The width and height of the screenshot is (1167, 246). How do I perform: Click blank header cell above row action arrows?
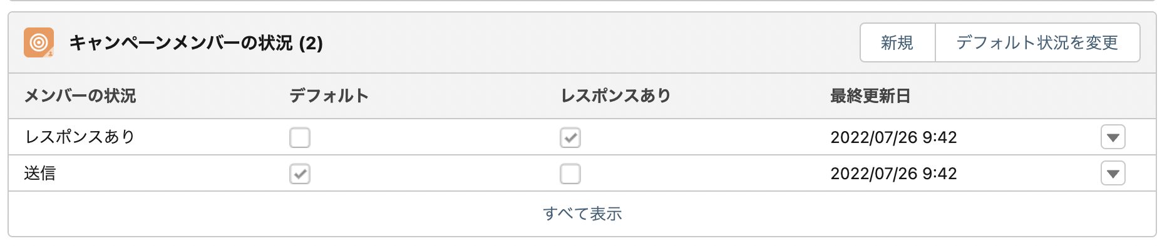point(1113,96)
